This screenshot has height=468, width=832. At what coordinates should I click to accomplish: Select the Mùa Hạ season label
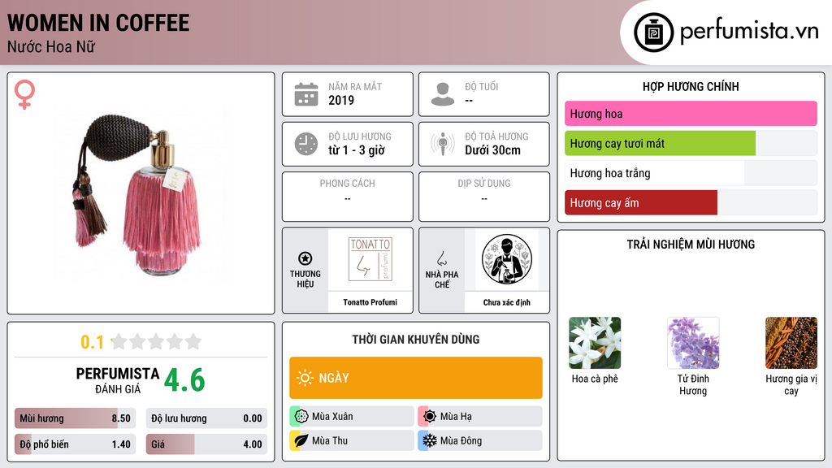[456, 417]
